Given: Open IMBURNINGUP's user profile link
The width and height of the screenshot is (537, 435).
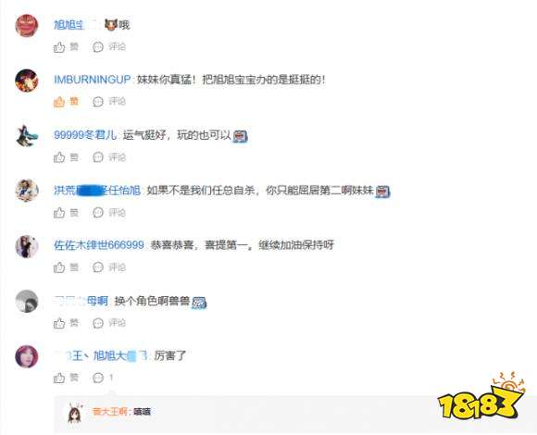Looking at the screenshot, I should [93, 80].
